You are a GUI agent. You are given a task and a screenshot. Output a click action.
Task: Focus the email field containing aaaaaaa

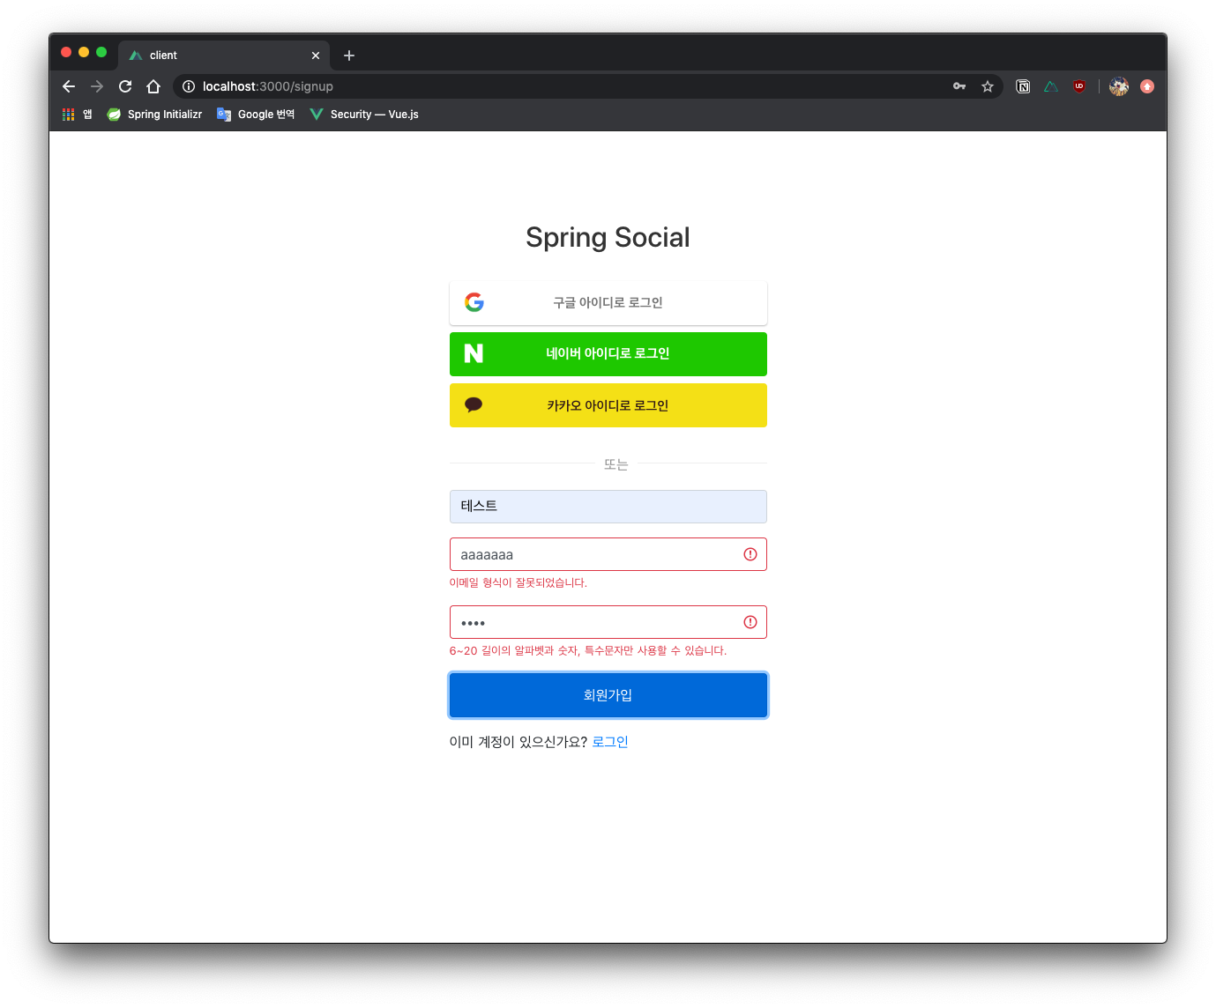tap(608, 554)
